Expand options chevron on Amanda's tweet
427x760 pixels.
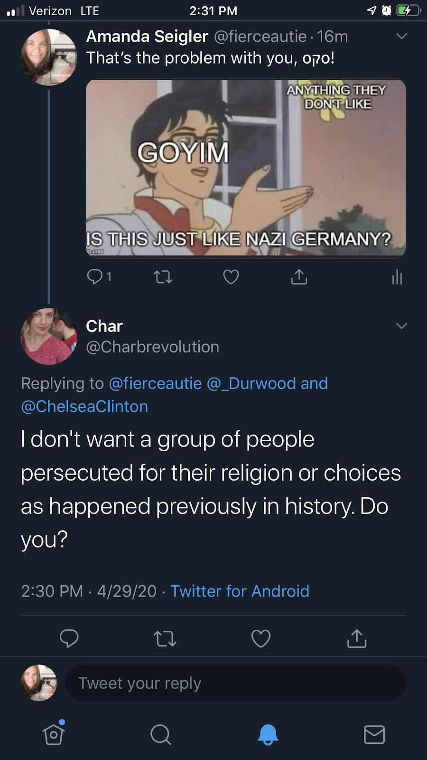401,37
